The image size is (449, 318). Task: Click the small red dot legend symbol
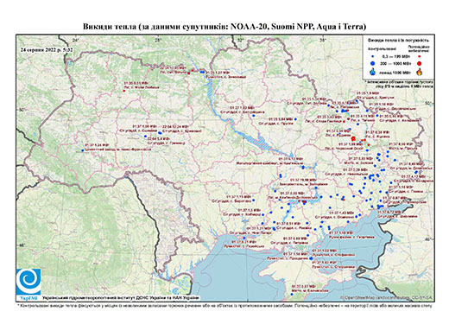coord(420,57)
